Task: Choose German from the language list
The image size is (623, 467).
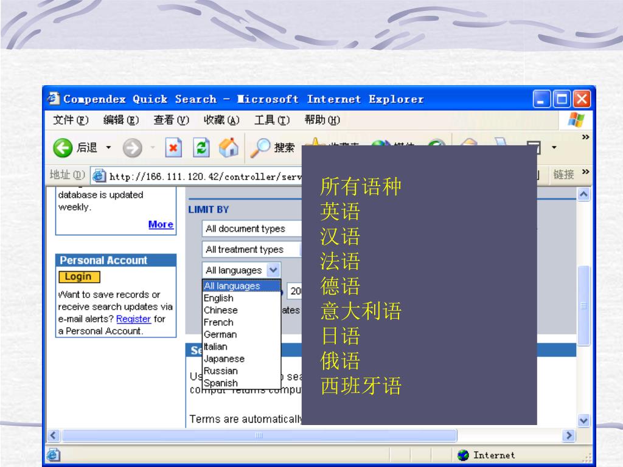Action: [241, 335]
